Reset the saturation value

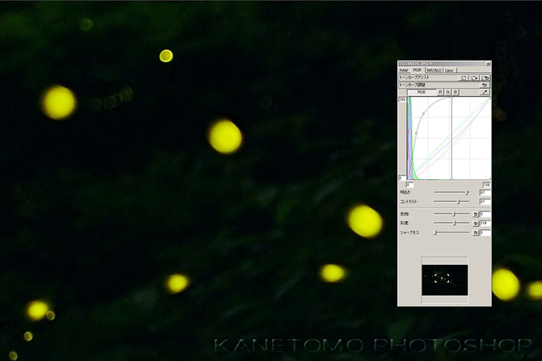click(x=476, y=224)
